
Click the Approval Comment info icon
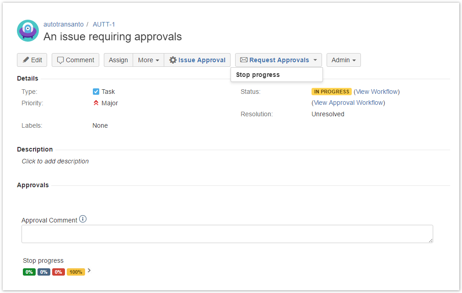coord(83,219)
